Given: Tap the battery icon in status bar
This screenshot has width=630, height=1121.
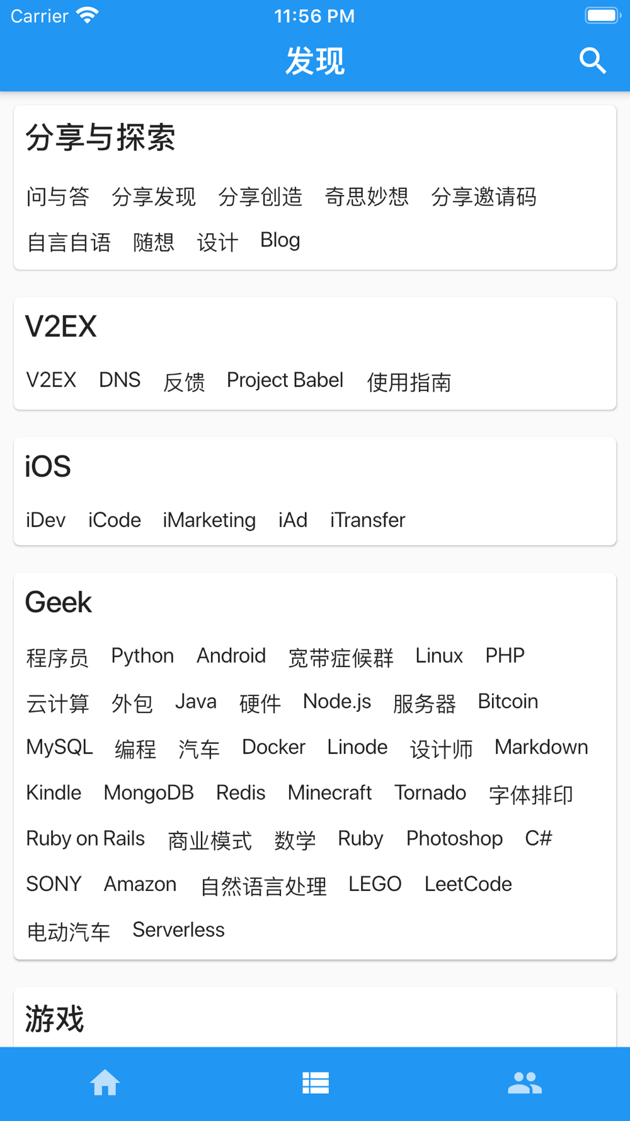Looking at the screenshot, I should 603,16.
